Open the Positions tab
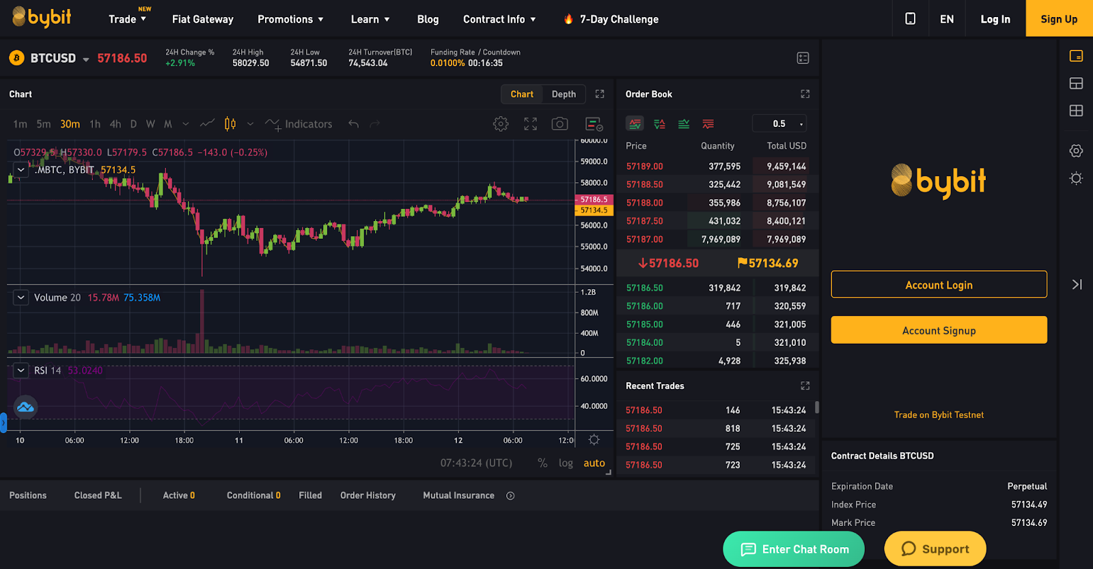 coord(28,495)
